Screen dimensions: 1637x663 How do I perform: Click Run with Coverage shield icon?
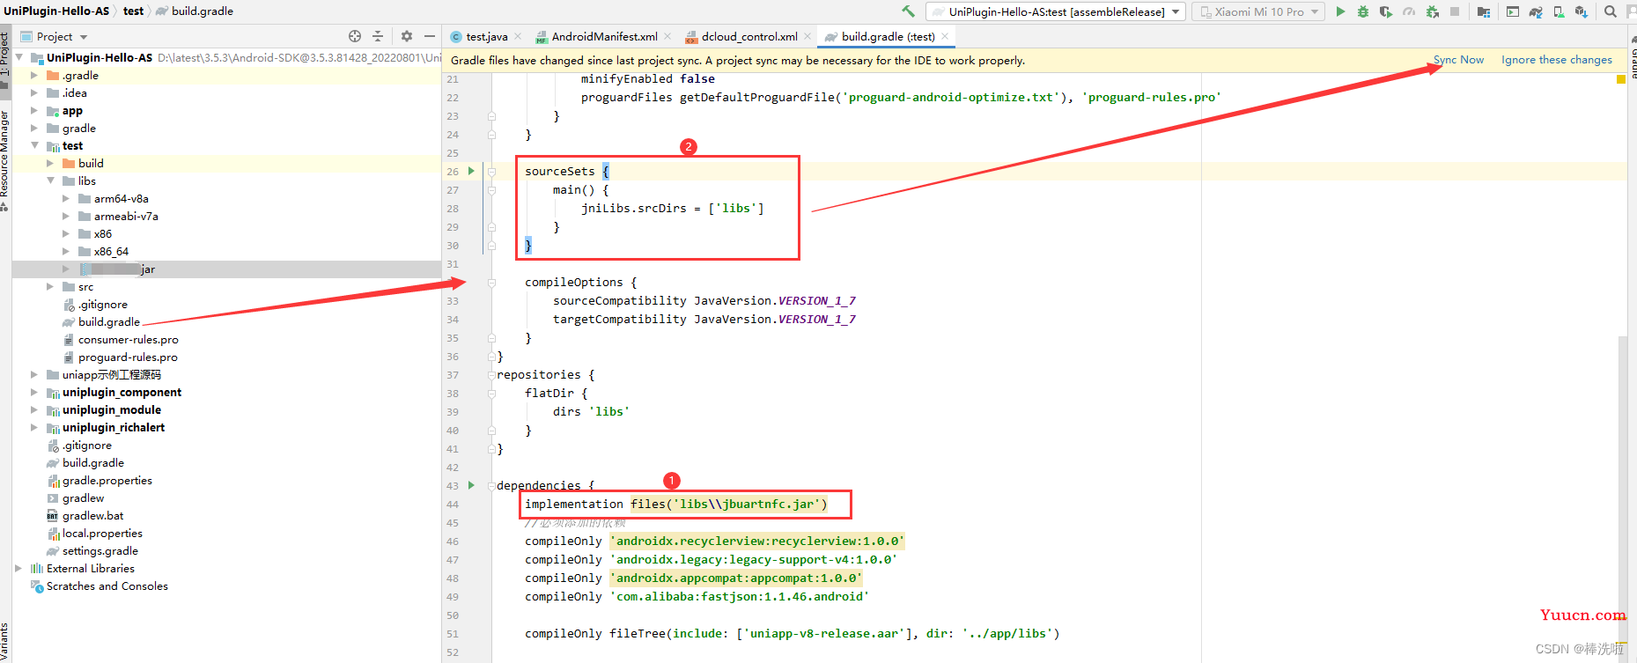(1386, 11)
